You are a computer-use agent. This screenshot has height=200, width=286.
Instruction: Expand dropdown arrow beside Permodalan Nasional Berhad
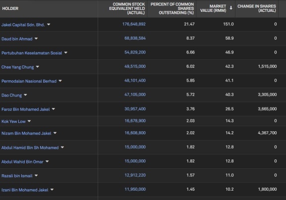[60, 81]
